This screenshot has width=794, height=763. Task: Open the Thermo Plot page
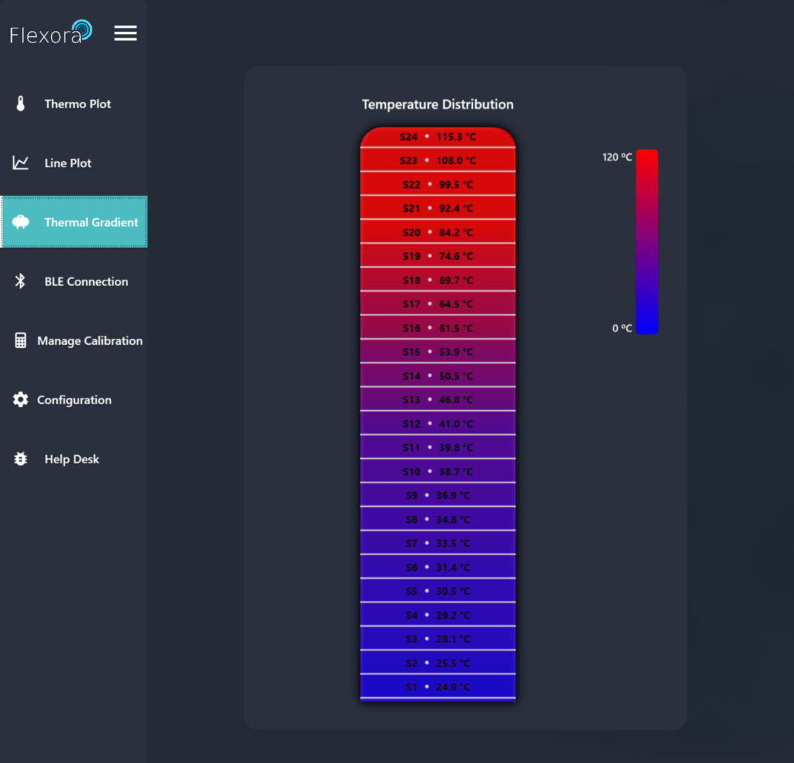[78, 104]
